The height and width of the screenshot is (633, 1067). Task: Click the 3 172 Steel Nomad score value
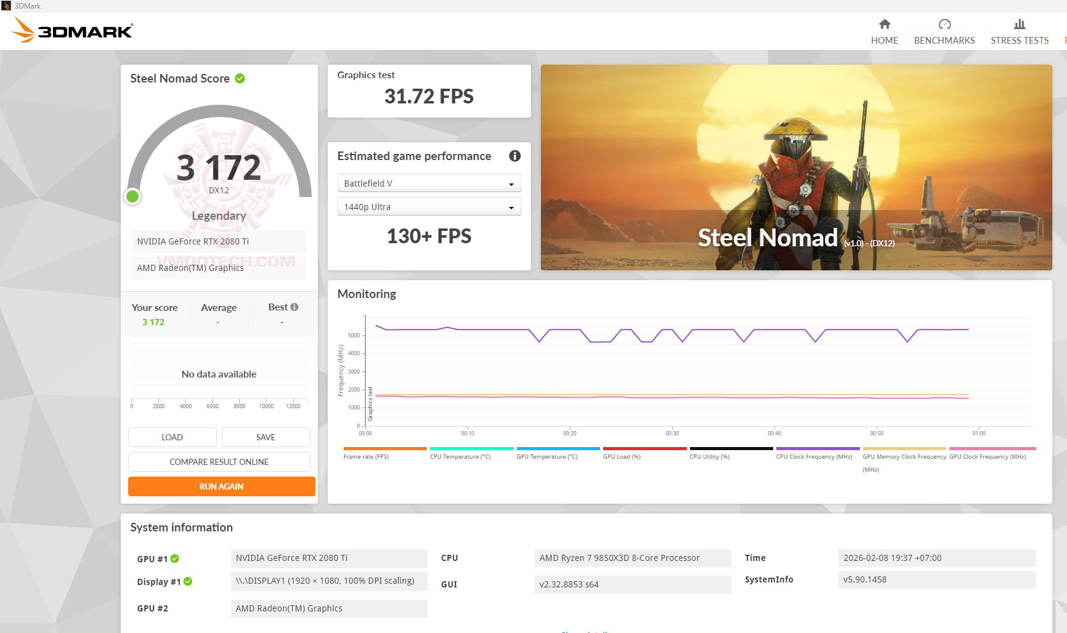[219, 167]
